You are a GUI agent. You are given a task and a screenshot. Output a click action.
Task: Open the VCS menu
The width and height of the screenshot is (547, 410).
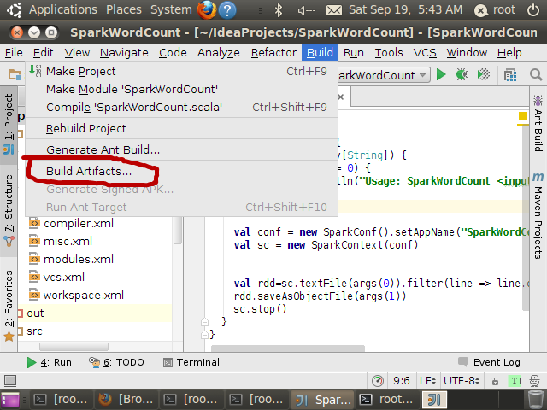[x=425, y=53]
